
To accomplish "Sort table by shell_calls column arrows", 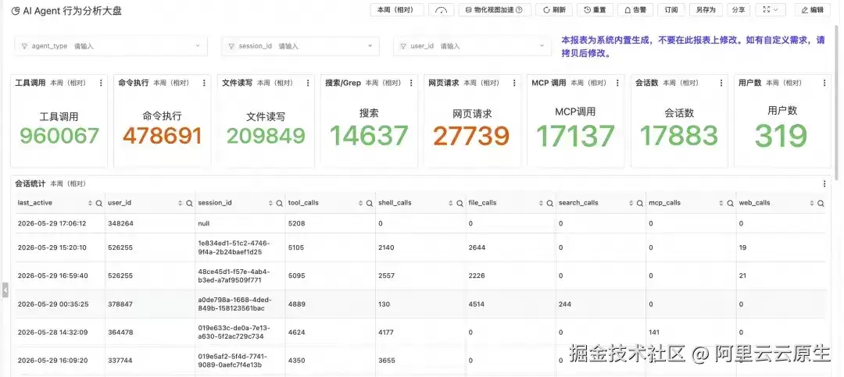I will [451, 203].
